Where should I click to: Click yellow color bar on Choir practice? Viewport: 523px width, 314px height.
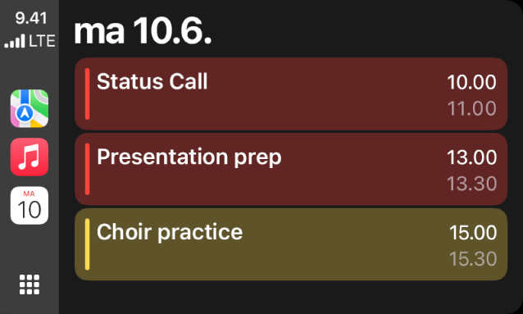88,244
